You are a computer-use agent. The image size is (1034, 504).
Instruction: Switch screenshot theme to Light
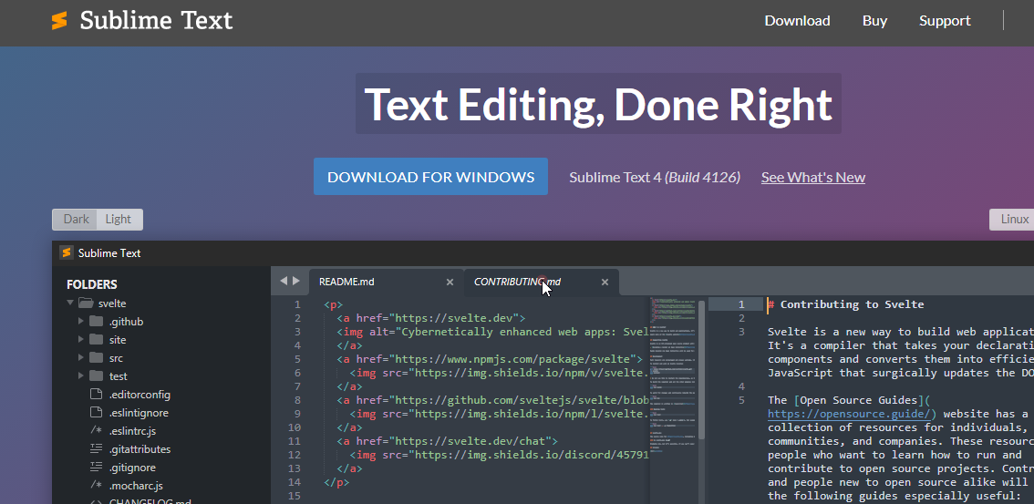click(x=119, y=220)
